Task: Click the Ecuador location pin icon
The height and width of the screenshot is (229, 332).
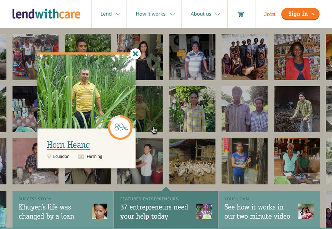Action: point(49,156)
